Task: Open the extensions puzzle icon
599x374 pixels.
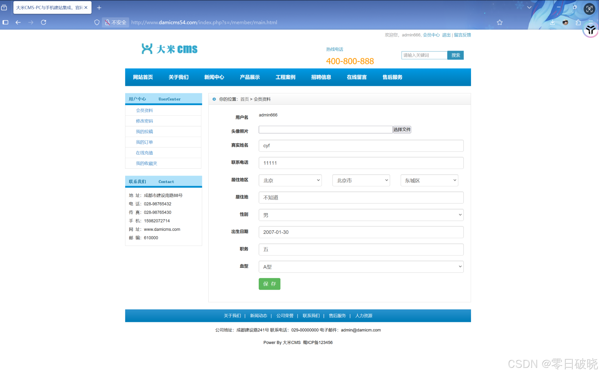Action: point(578,22)
